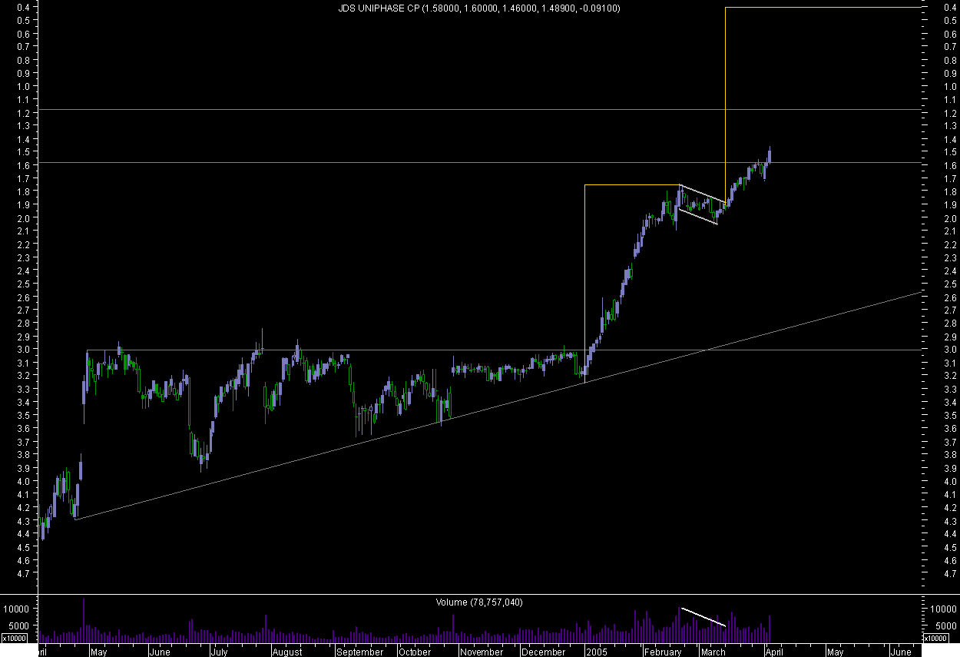Click the JDS UNIPHASE CP chart title
The width and height of the screenshot is (960, 657).
coord(479,8)
